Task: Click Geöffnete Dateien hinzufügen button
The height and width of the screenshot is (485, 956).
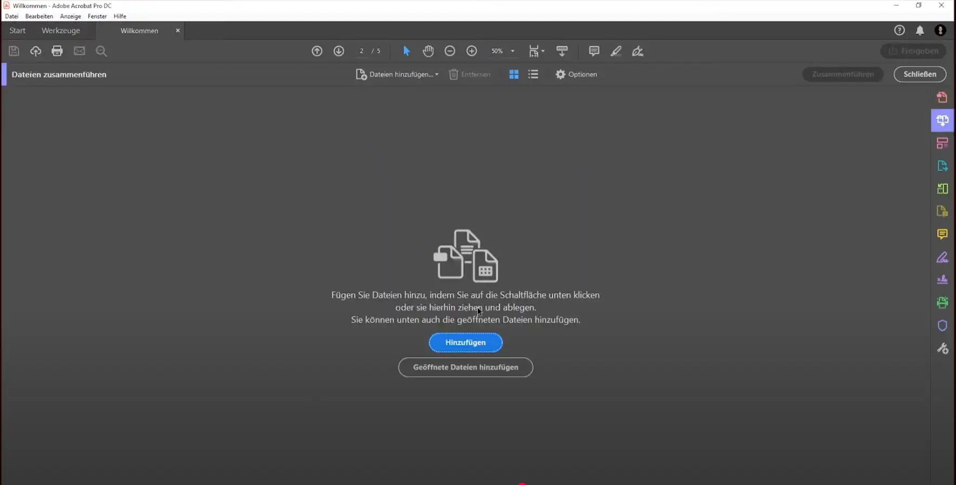Action: (x=465, y=367)
